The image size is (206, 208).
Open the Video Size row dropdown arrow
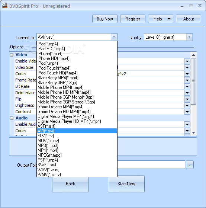(x=187, y=67)
